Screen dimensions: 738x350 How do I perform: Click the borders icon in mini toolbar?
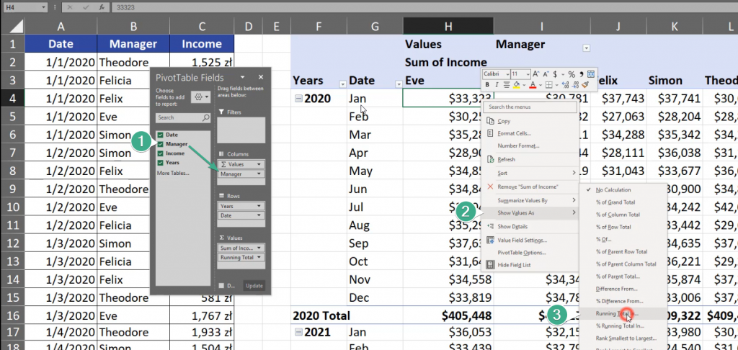click(x=551, y=85)
